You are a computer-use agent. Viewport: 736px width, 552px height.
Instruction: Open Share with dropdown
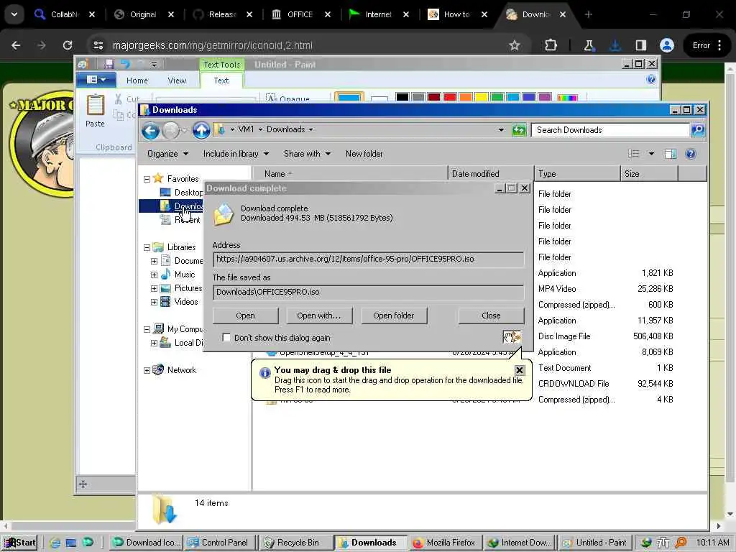click(x=307, y=154)
